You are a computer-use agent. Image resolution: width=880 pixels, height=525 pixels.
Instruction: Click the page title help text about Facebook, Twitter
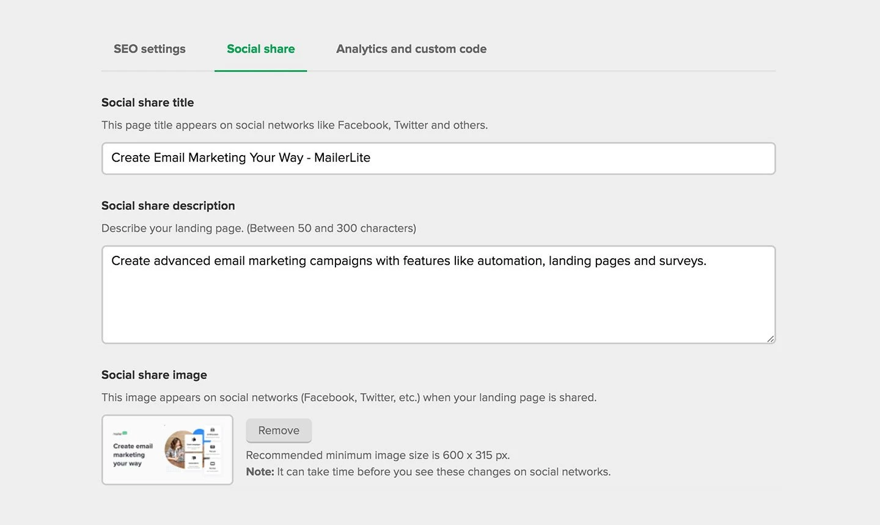click(x=294, y=125)
